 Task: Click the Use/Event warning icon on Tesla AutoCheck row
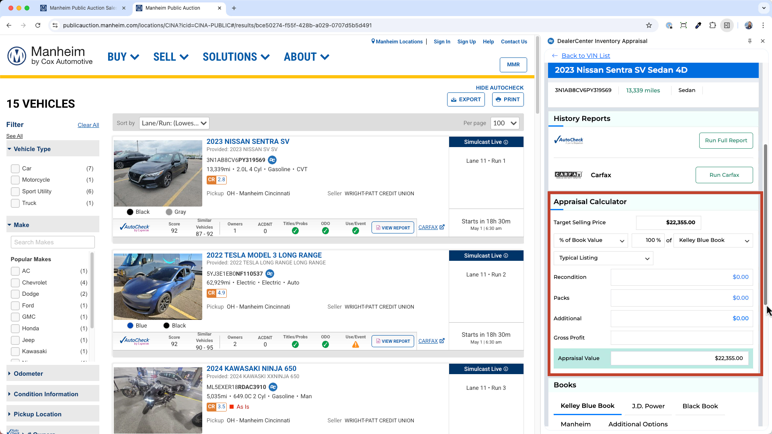[x=355, y=344]
